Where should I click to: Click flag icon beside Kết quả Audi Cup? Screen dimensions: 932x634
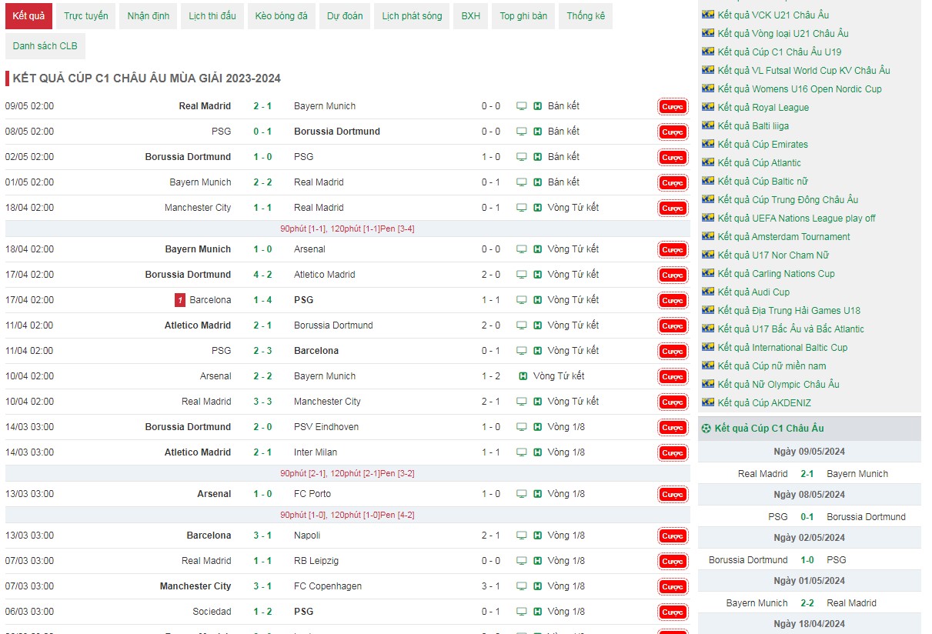(708, 292)
